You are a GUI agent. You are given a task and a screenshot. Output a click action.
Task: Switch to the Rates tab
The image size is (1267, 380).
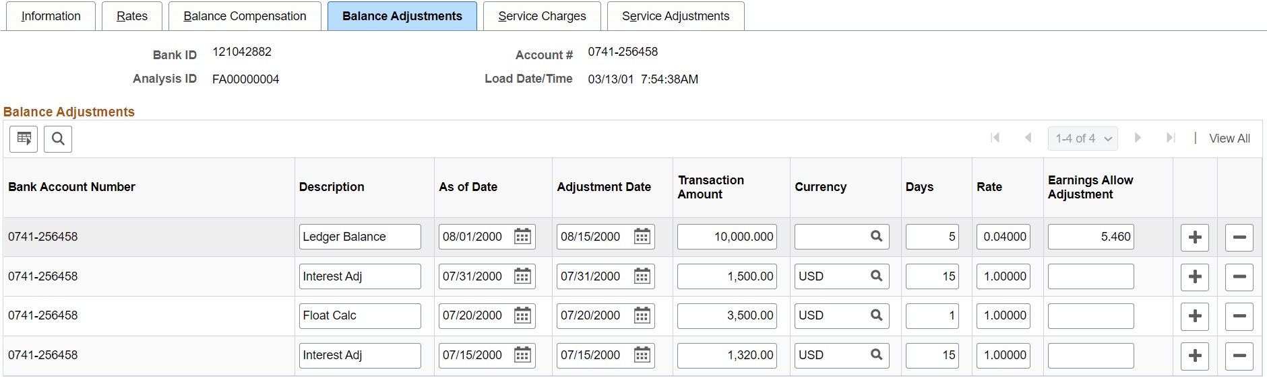click(x=132, y=16)
